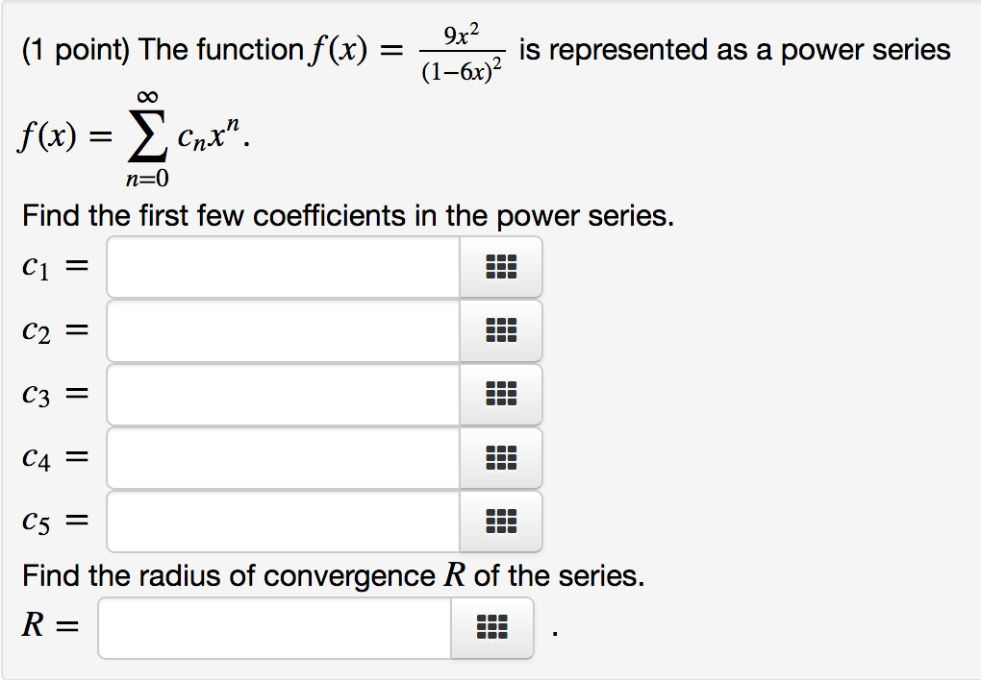Open the equation editor for c4
The height and width of the screenshot is (680, 981).
coord(501,458)
